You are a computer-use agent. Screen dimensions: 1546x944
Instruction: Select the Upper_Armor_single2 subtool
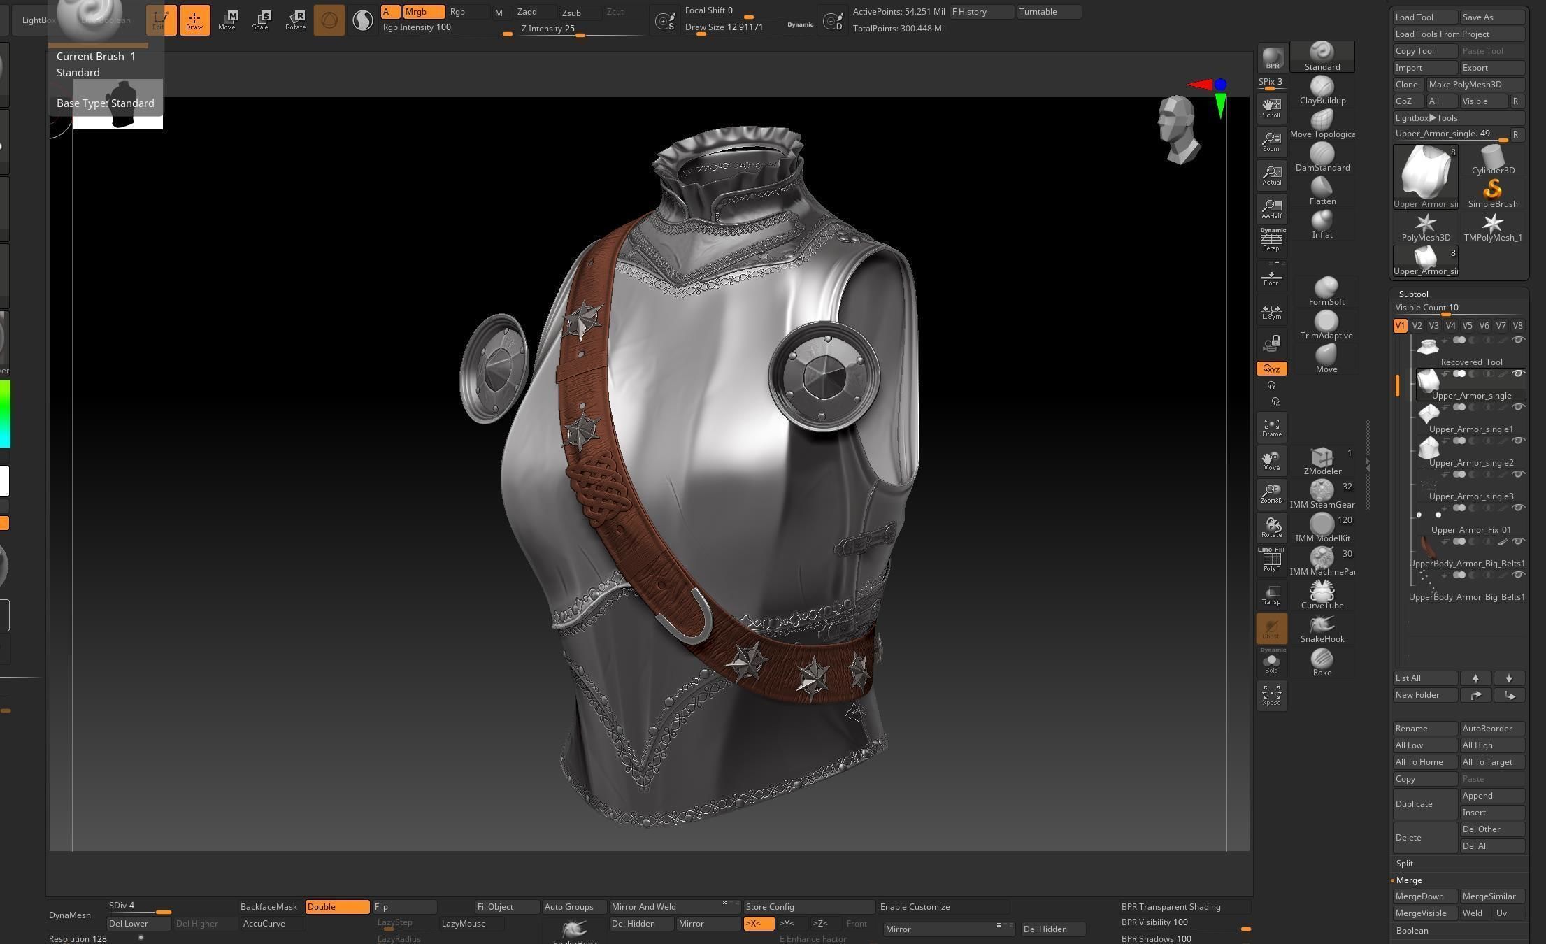coord(1470,452)
